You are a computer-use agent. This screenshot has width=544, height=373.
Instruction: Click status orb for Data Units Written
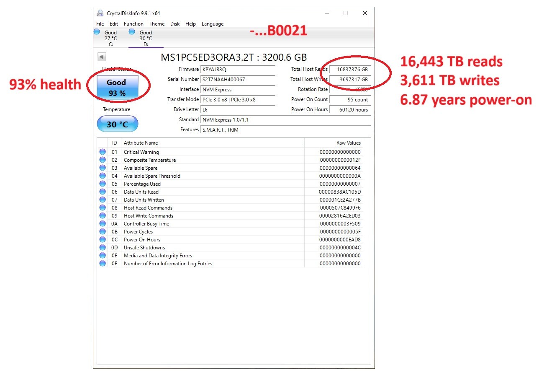coord(103,200)
